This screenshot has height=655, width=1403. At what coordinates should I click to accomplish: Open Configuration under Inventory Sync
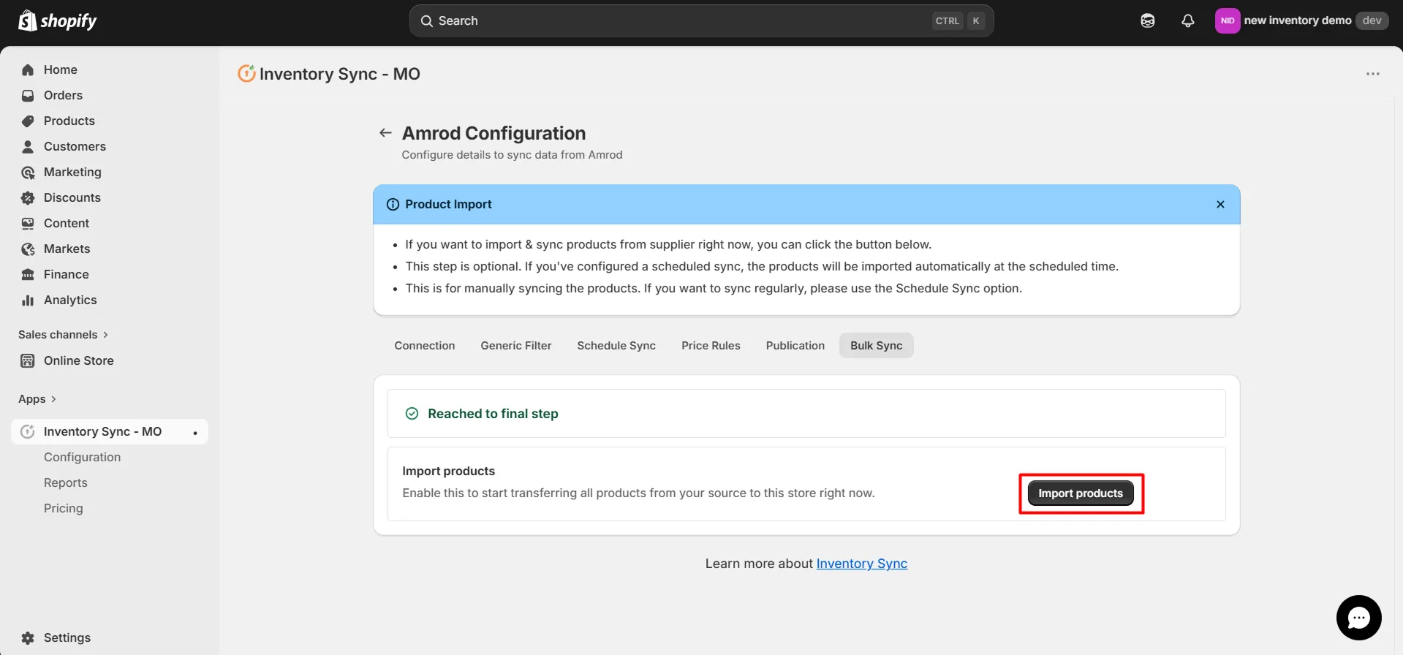[x=82, y=458]
